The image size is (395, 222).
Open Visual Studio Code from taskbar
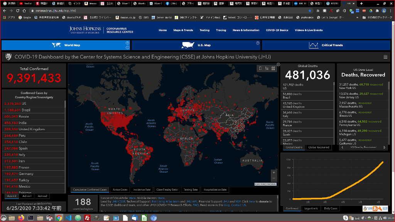coord(69,218)
